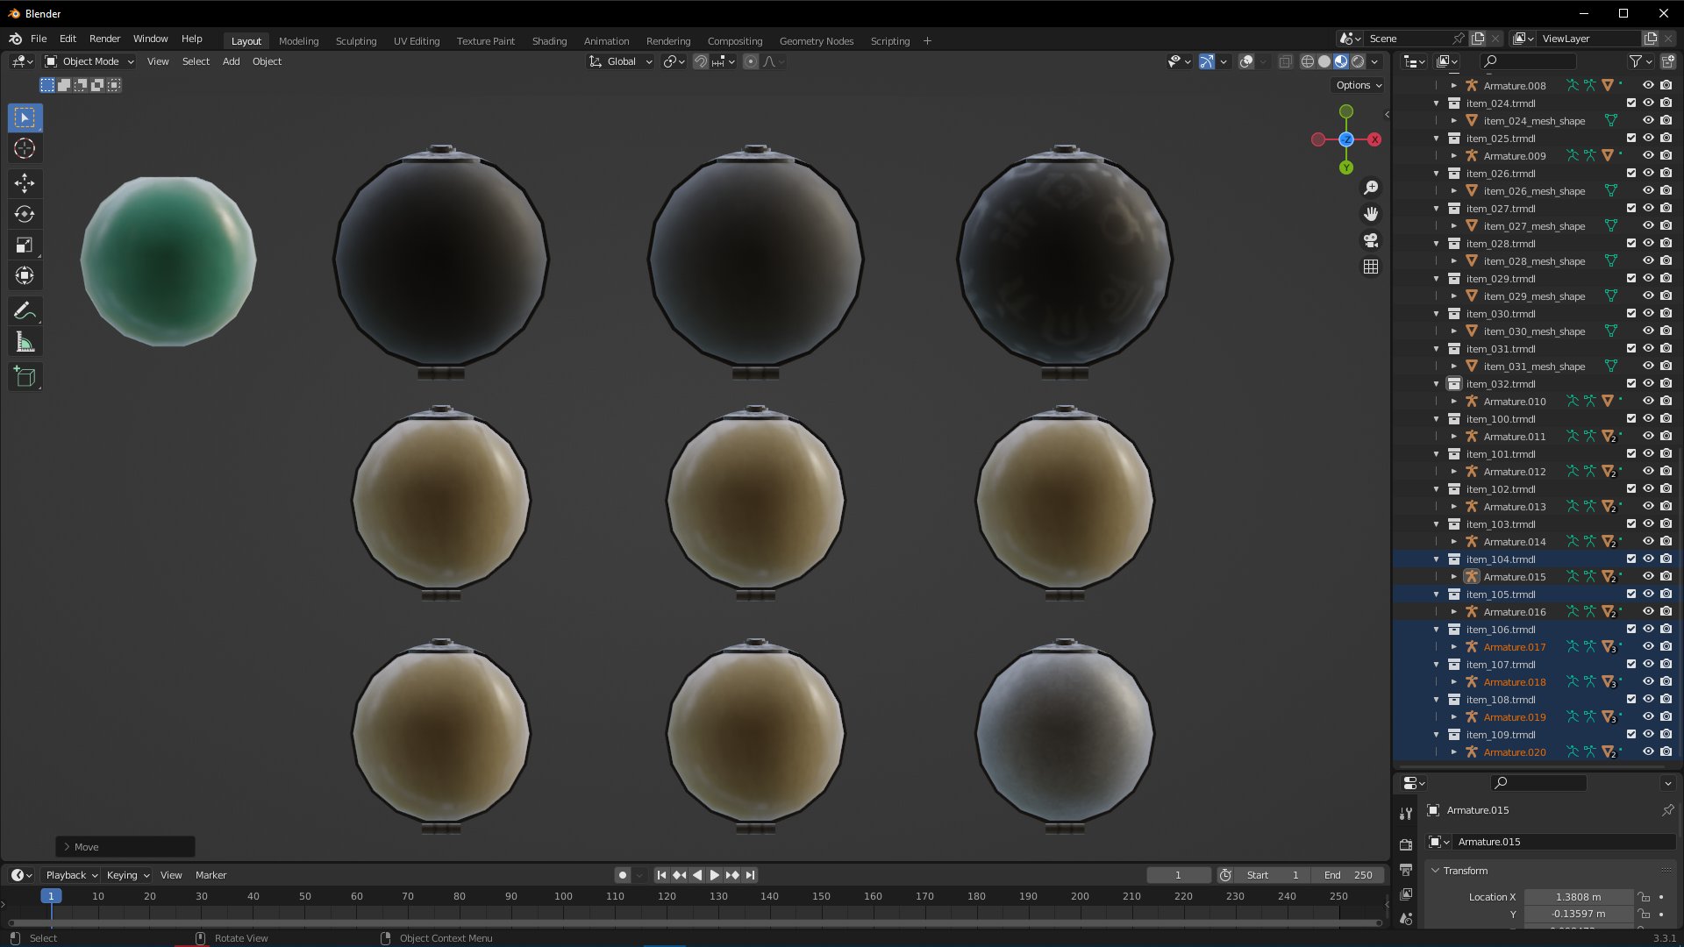
Task: Open the Keying dropdown in timeline
Action: coord(127,875)
